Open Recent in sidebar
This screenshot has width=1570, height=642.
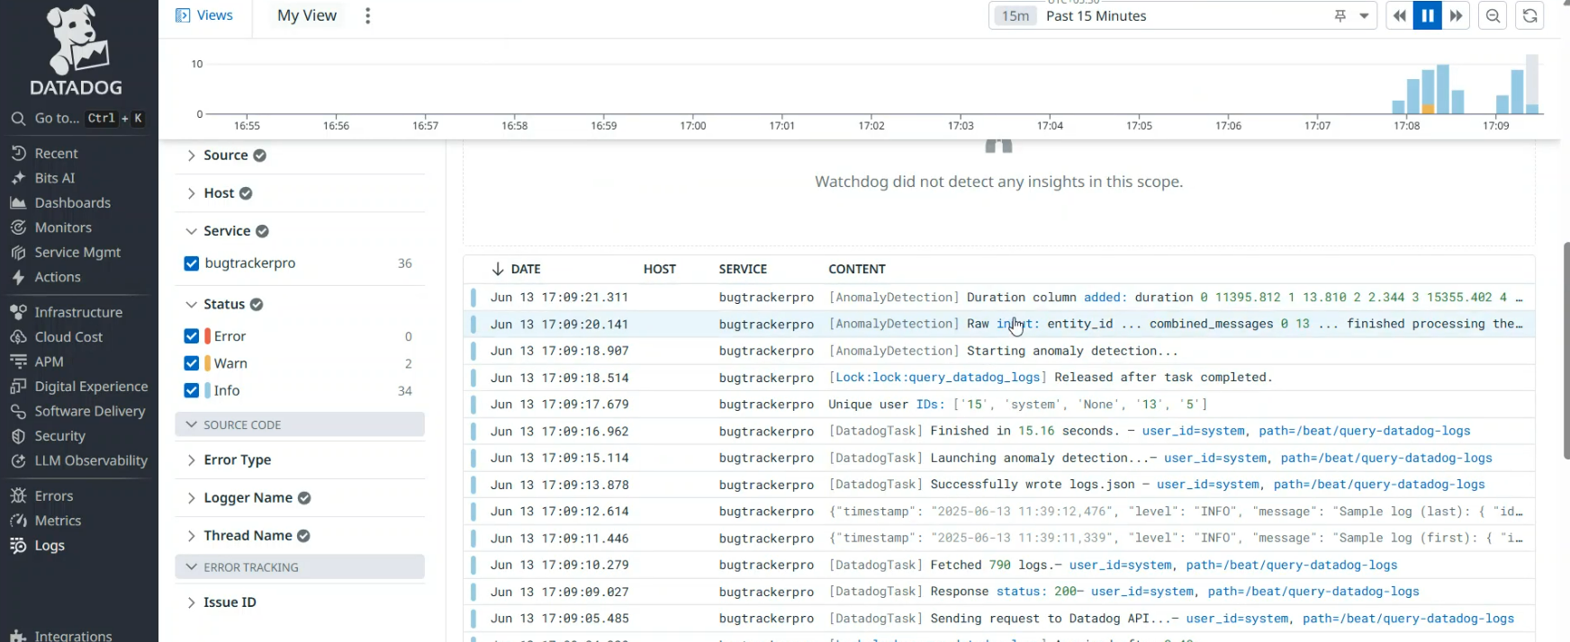tap(56, 154)
